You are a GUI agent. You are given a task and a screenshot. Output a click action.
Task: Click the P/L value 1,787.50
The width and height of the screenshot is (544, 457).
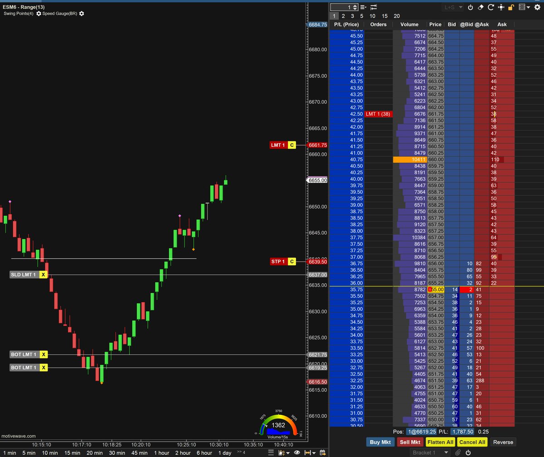coord(461,432)
